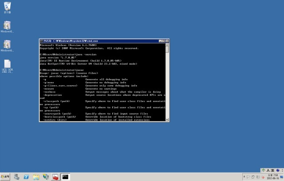
Task: Click the '-sourcepath <path>' option line
Action: coord(95,113)
